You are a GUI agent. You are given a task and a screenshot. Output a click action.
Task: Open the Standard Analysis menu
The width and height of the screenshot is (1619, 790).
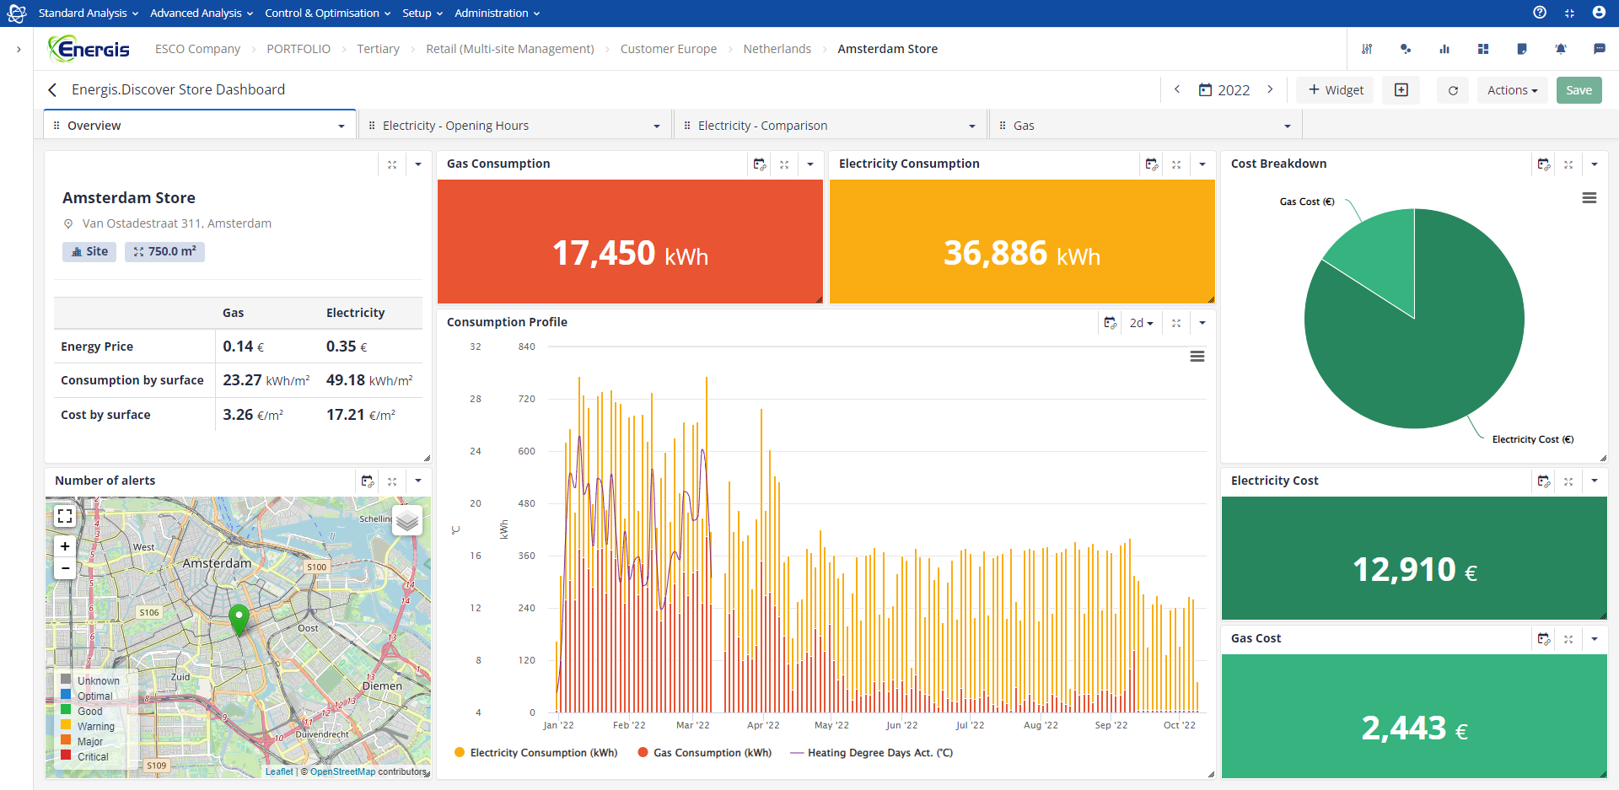pyautogui.click(x=89, y=13)
